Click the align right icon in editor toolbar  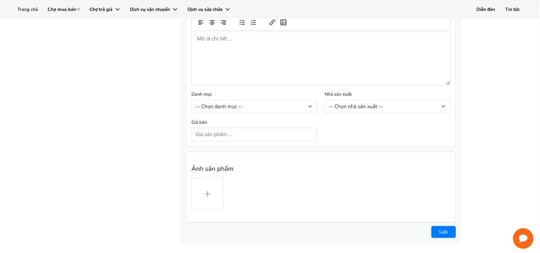[223, 23]
